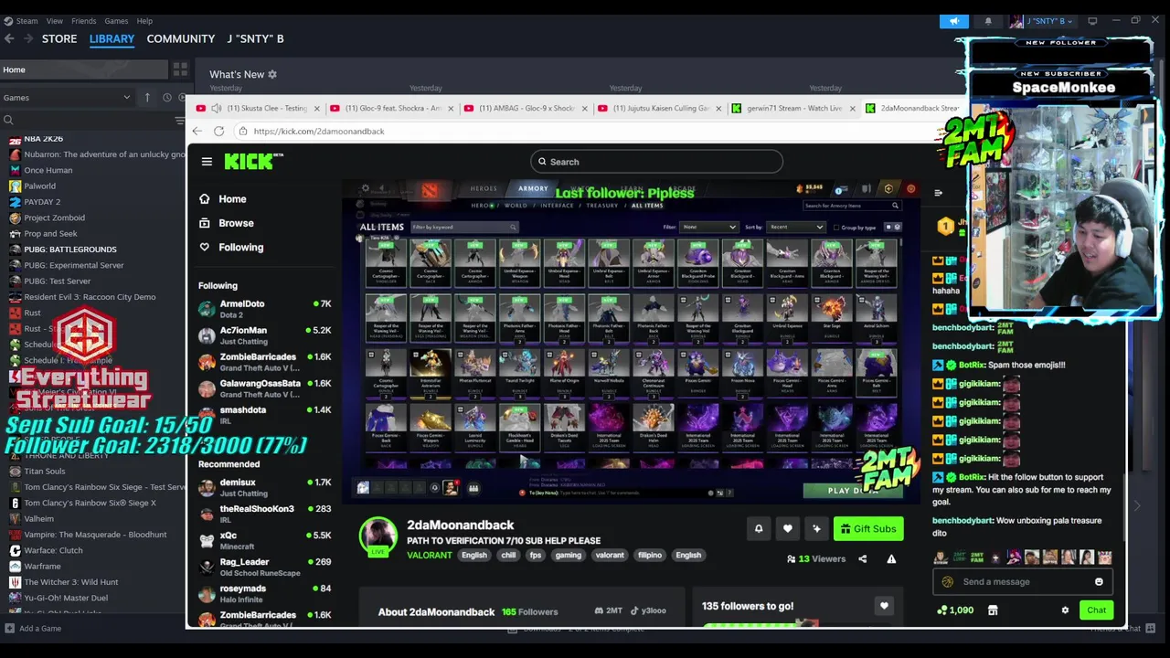This screenshot has width=1170, height=658.
Task: Collapse chat using the icon above chat
Action: pyautogui.click(x=938, y=193)
